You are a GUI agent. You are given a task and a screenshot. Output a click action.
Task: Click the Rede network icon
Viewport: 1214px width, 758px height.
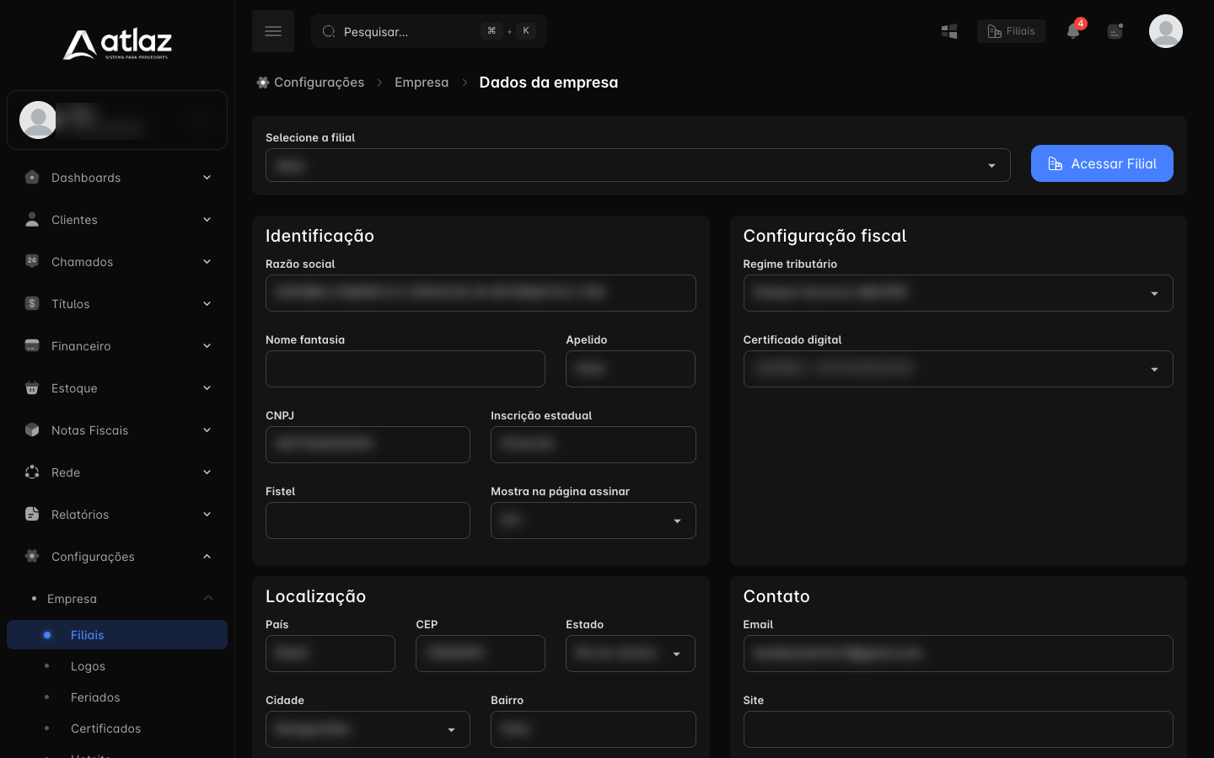32,472
